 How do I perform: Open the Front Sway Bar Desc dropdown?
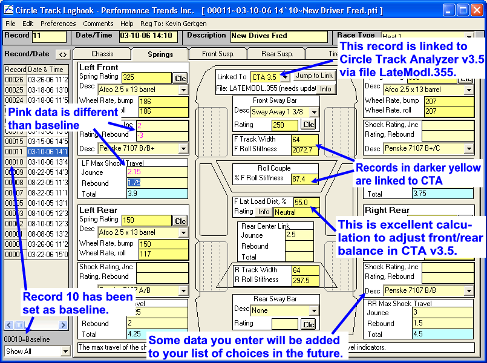[315, 112]
